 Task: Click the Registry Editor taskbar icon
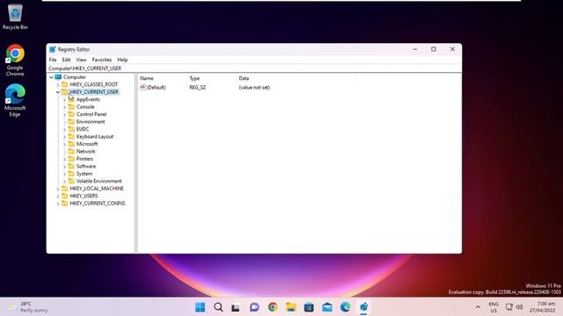tap(363, 307)
